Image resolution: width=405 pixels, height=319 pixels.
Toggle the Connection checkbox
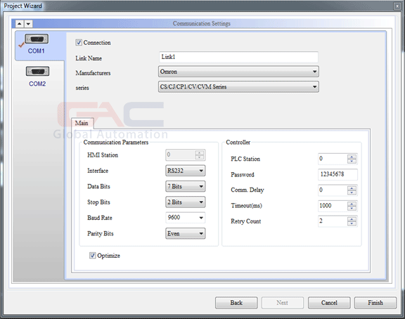79,42
